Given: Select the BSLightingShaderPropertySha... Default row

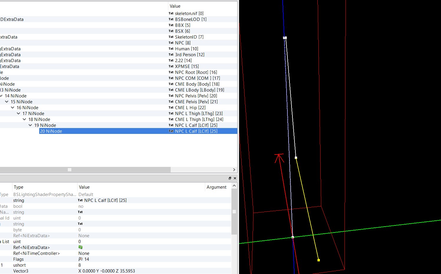Looking at the screenshot, I should pos(116,195).
